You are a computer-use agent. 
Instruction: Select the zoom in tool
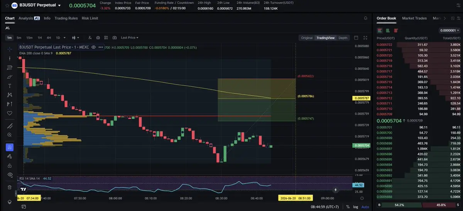10,135
